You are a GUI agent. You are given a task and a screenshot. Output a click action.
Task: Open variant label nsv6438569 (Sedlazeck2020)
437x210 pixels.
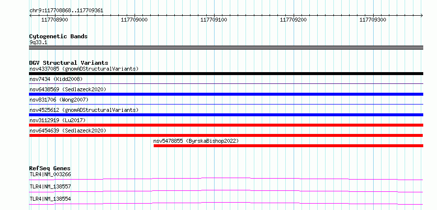coord(68,89)
